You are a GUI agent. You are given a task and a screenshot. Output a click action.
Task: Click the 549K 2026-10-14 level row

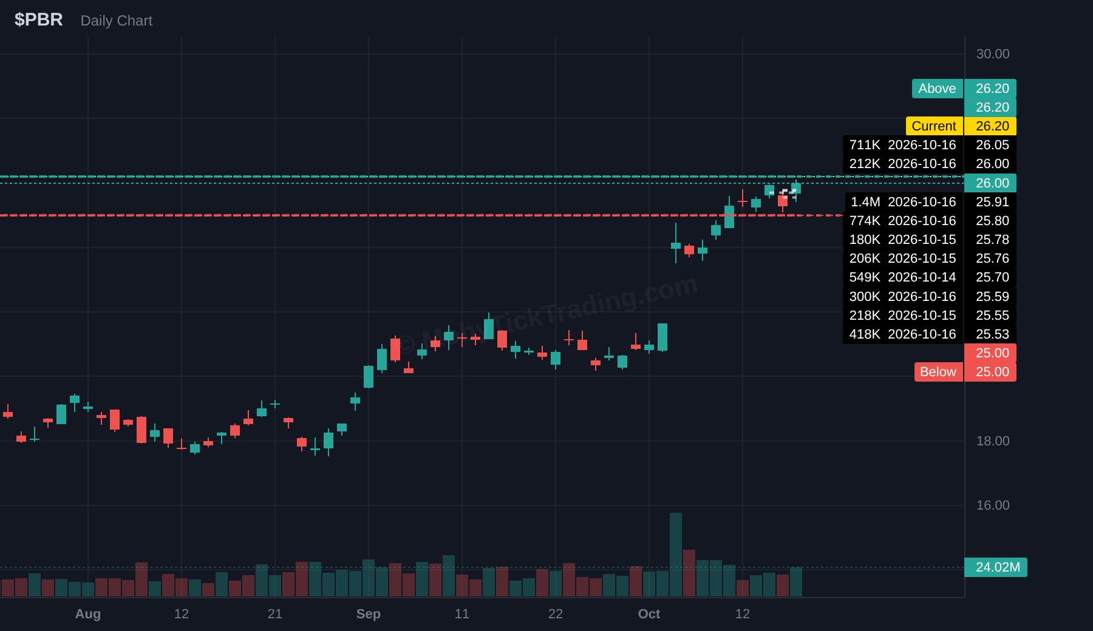930,277
